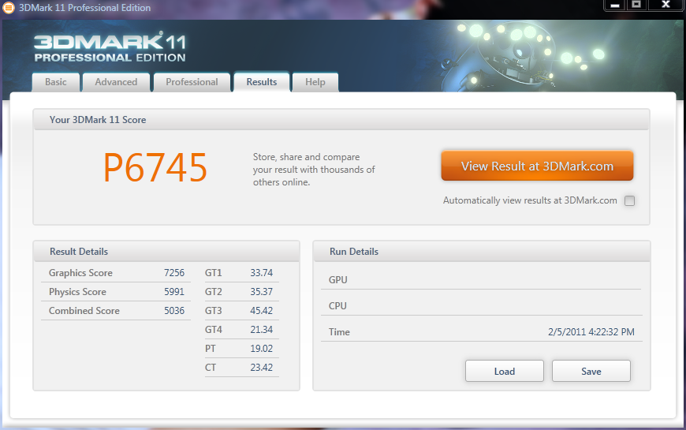Select the Physics Score value 5991

point(174,292)
